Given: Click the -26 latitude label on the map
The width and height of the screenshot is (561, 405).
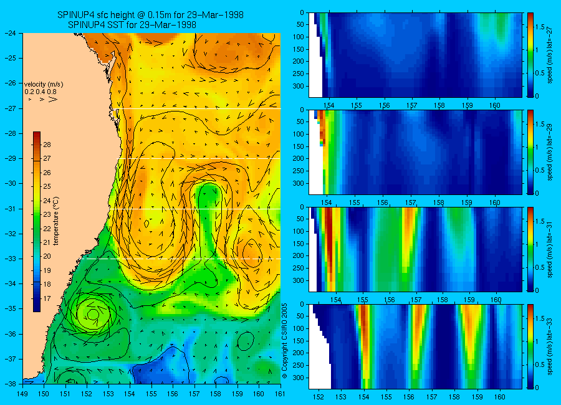Looking at the screenshot, I should 11,83.
